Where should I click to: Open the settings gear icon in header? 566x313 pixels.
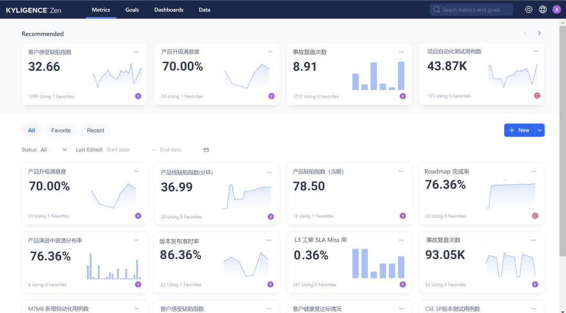click(x=528, y=10)
